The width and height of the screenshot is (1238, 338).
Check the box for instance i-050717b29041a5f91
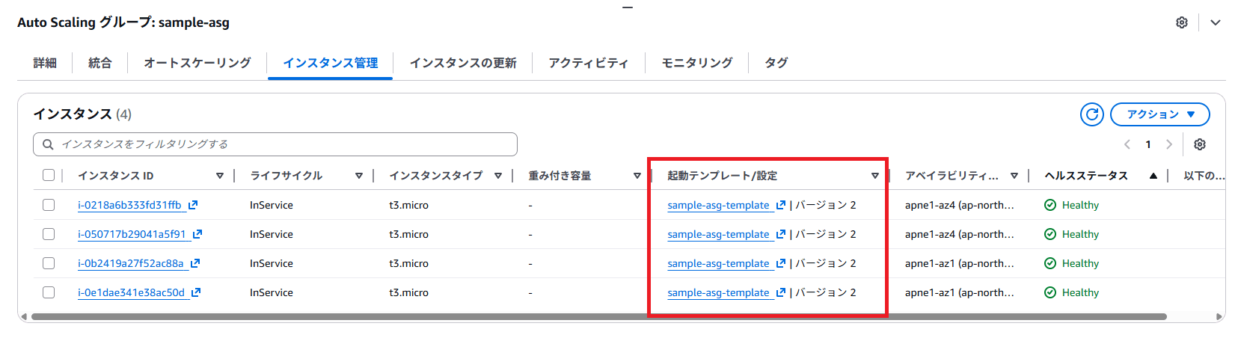pyautogui.click(x=49, y=234)
